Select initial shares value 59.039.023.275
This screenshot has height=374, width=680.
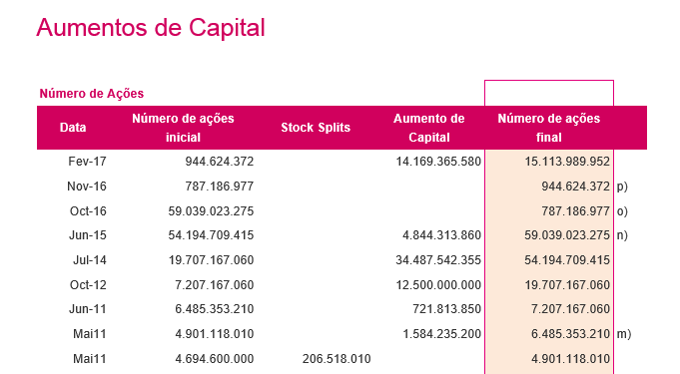pyautogui.click(x=211, y=211)
